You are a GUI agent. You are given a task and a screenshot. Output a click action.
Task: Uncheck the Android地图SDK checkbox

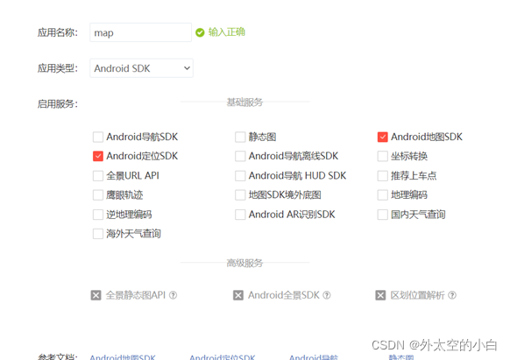click(x=382, y=137)
